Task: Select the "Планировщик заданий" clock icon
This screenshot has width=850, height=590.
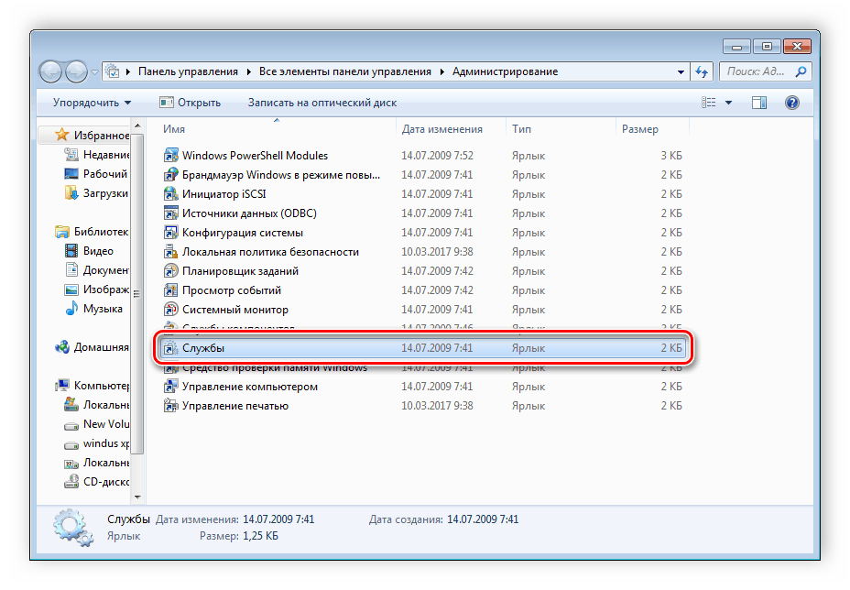Action: tap(171, 271)
